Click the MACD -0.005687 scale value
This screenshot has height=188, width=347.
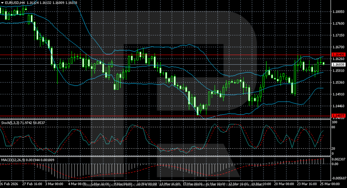tap(339, 178)
